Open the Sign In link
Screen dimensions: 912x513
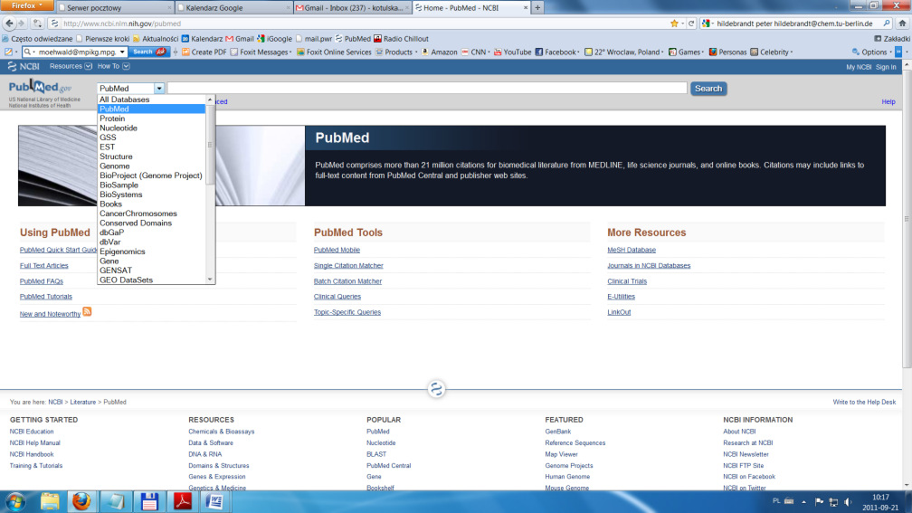(886, 67)
